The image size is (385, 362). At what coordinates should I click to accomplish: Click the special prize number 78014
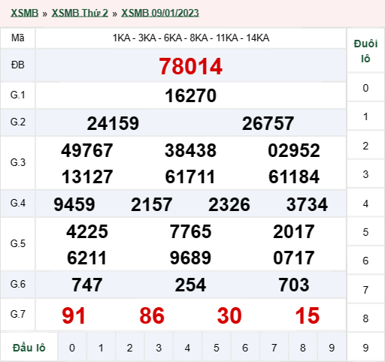click(x=190, y=66)
